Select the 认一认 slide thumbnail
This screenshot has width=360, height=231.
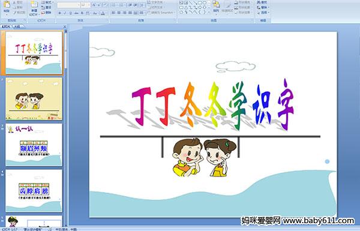[x=34, y=145]
